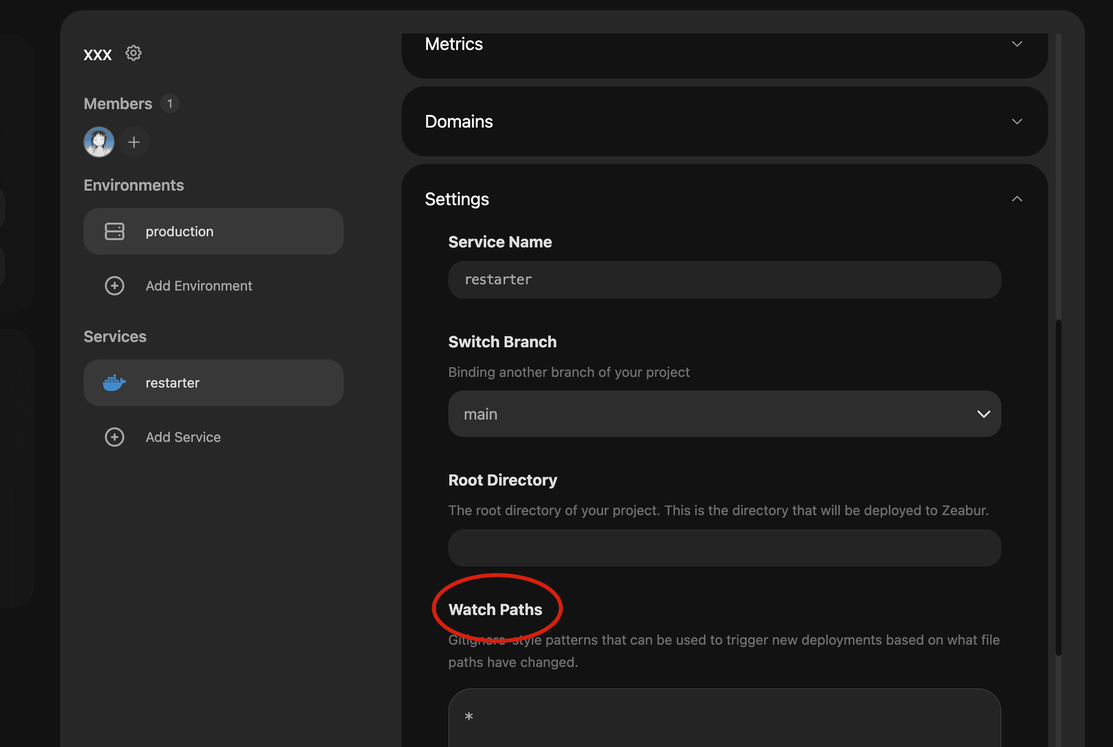
Task: Click the project settings gear icon
Action: tap(134, 52)
